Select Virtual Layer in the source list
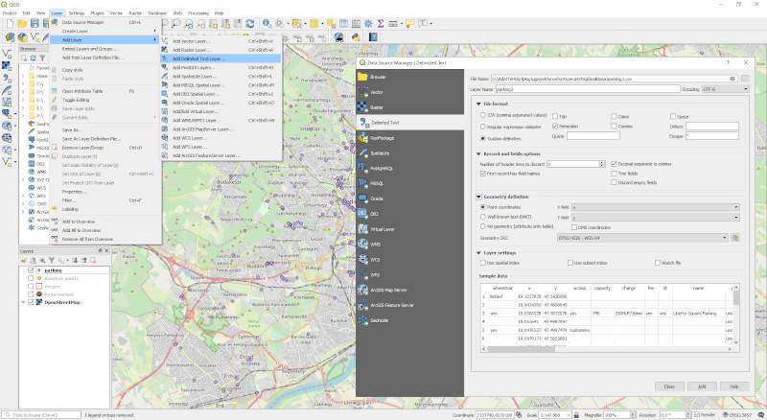The width and height of the screenshot is (767, 420). tap(410, 229)
